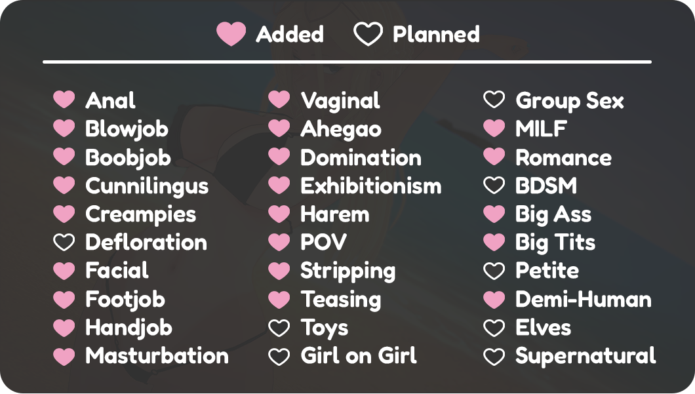Click the heart icon beside Teasing
The height and width of the screenshot is (394, 695).
[279, 299]
